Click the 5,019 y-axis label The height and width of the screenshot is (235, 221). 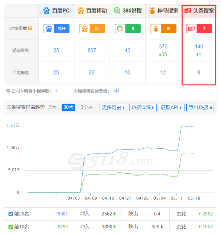(x=14, y=170)
